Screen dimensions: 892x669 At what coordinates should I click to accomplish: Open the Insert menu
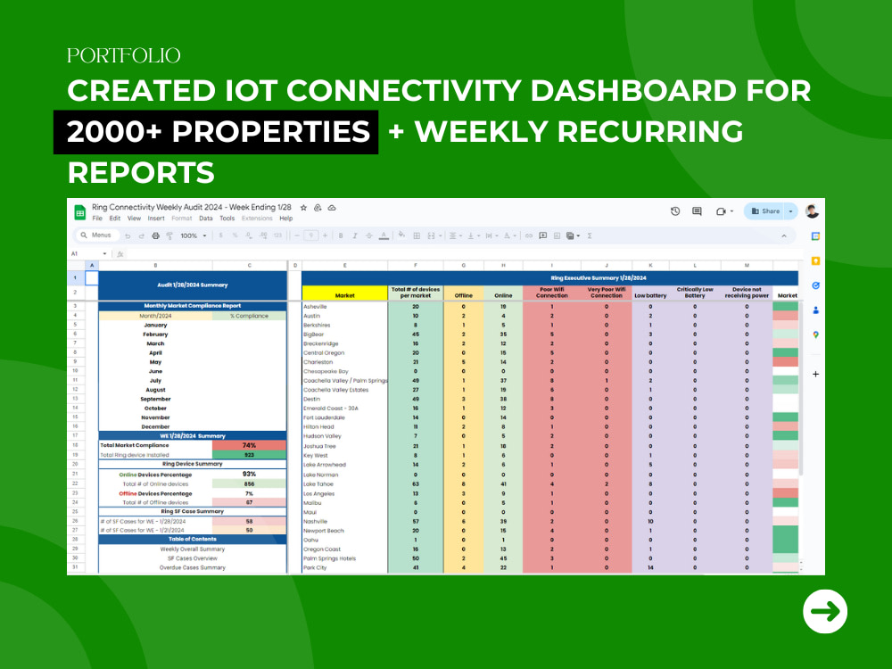pyautogui.click(x=156, y=219)
